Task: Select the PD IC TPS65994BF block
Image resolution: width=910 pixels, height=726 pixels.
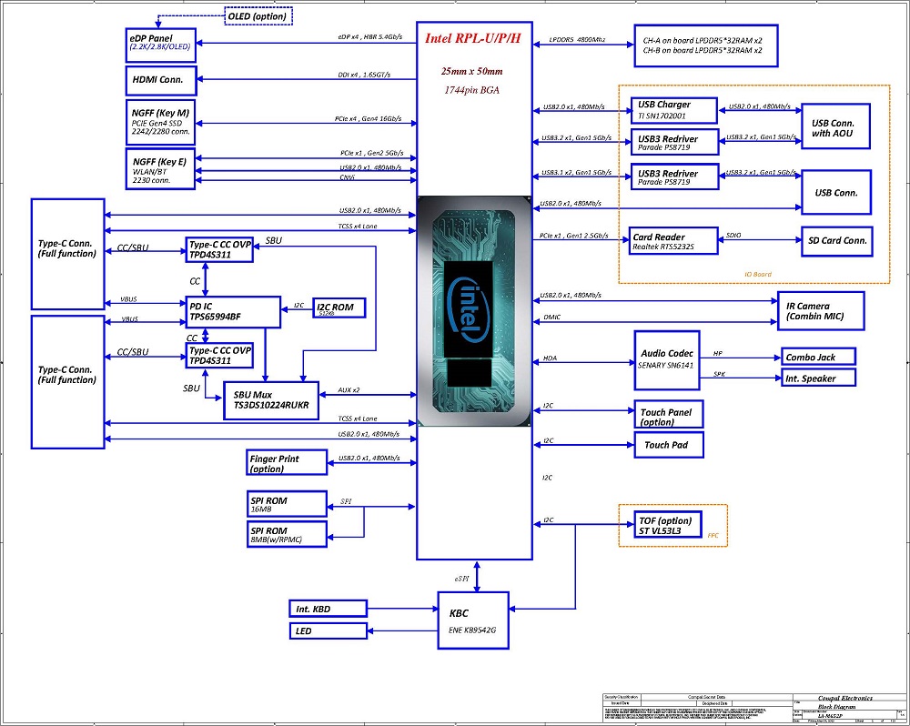Action: coord(232,311)
